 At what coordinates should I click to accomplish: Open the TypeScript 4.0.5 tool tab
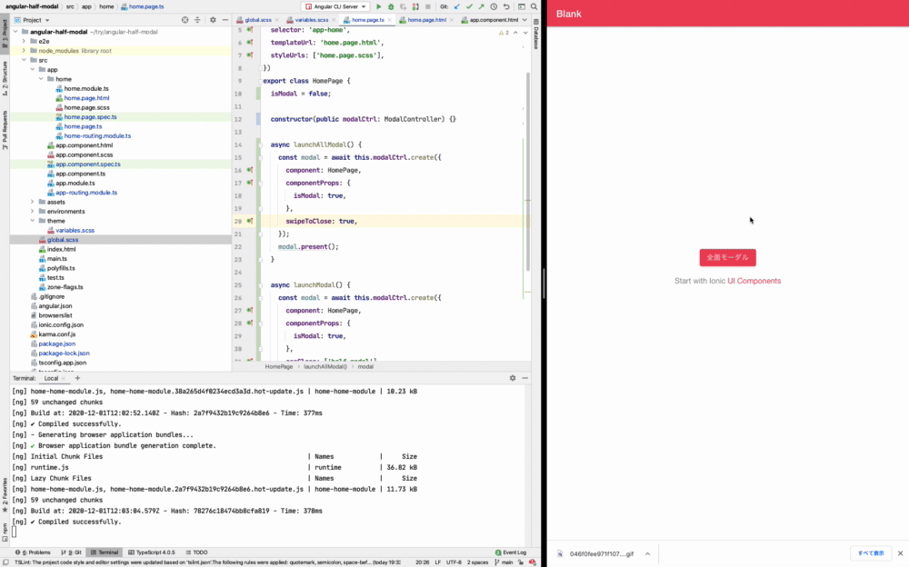[151, 552]
